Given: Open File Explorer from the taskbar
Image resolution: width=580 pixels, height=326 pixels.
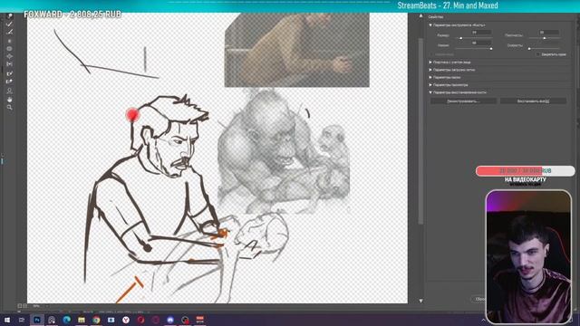Looking at the screenshot, I should pyautogui.click(x=82, y=320).
